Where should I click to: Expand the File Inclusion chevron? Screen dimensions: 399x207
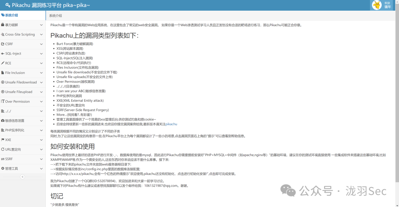pos(41,73)
